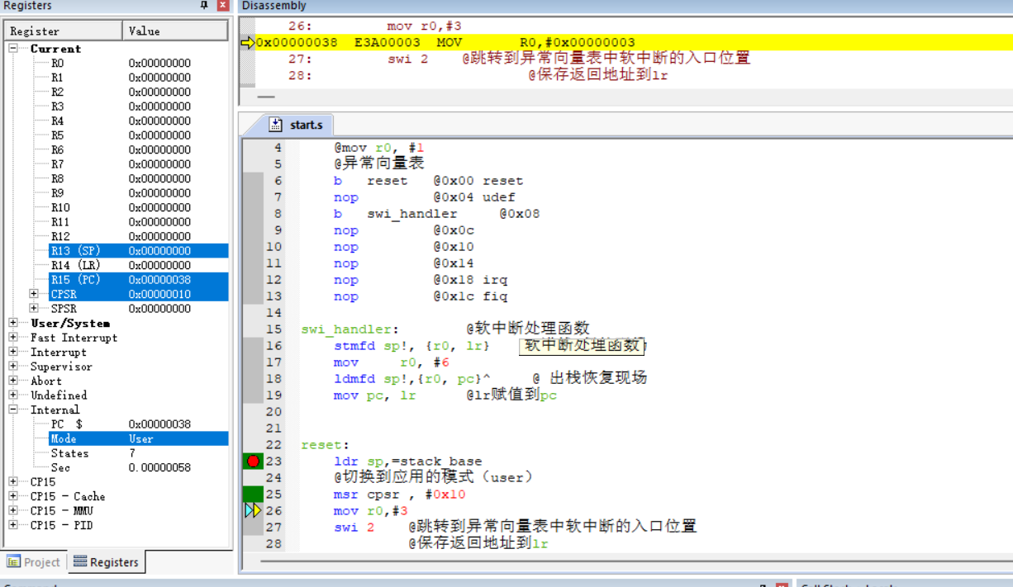Collapse the Current register group
Image resolution: width=1013 pixels, height=587 pixels.
(x=13, y=49)
